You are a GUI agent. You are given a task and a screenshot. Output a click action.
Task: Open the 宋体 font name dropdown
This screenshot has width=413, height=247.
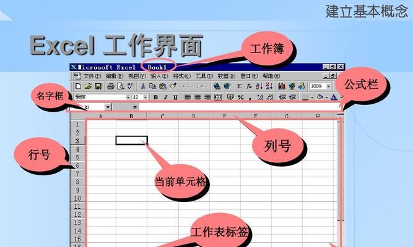pyautogui.click(x=128, y=97)
